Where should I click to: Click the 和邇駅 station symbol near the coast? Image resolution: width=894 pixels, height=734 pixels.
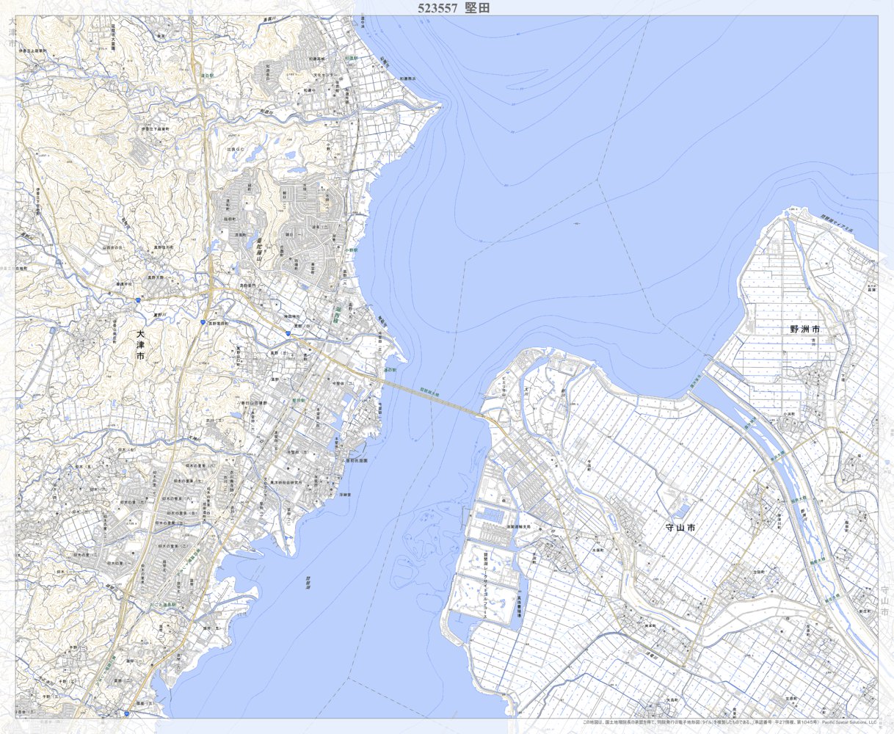pyautogui.click(x=351, y=59)
